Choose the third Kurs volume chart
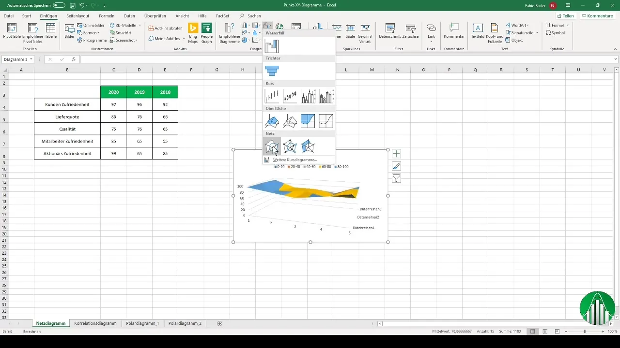Viewport: 620px width, 348px height. pyautogui.click(x=308, y=96)
